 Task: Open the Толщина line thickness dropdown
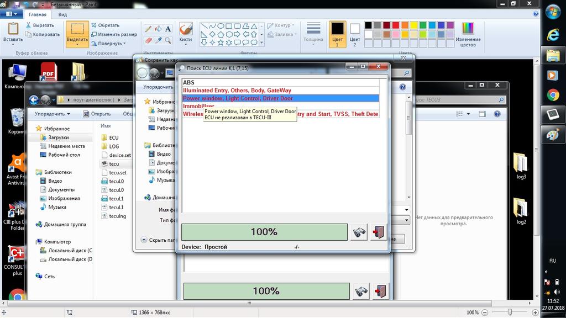313,33
